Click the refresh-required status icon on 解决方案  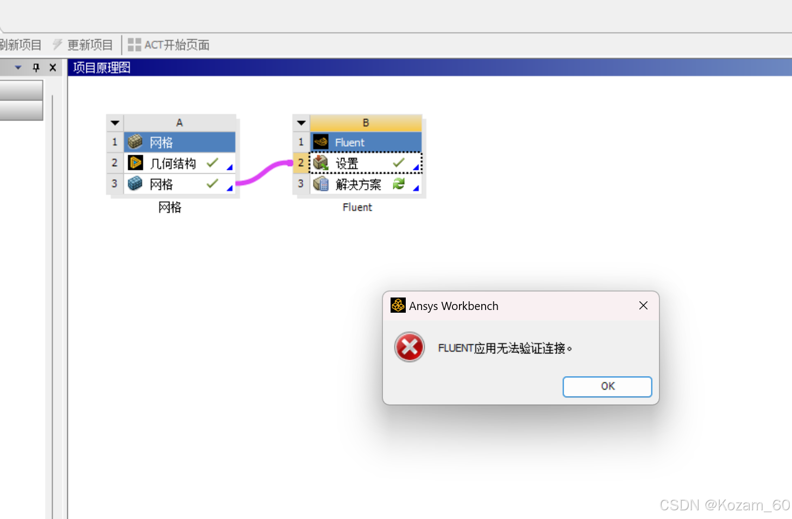tap(399, 184)
